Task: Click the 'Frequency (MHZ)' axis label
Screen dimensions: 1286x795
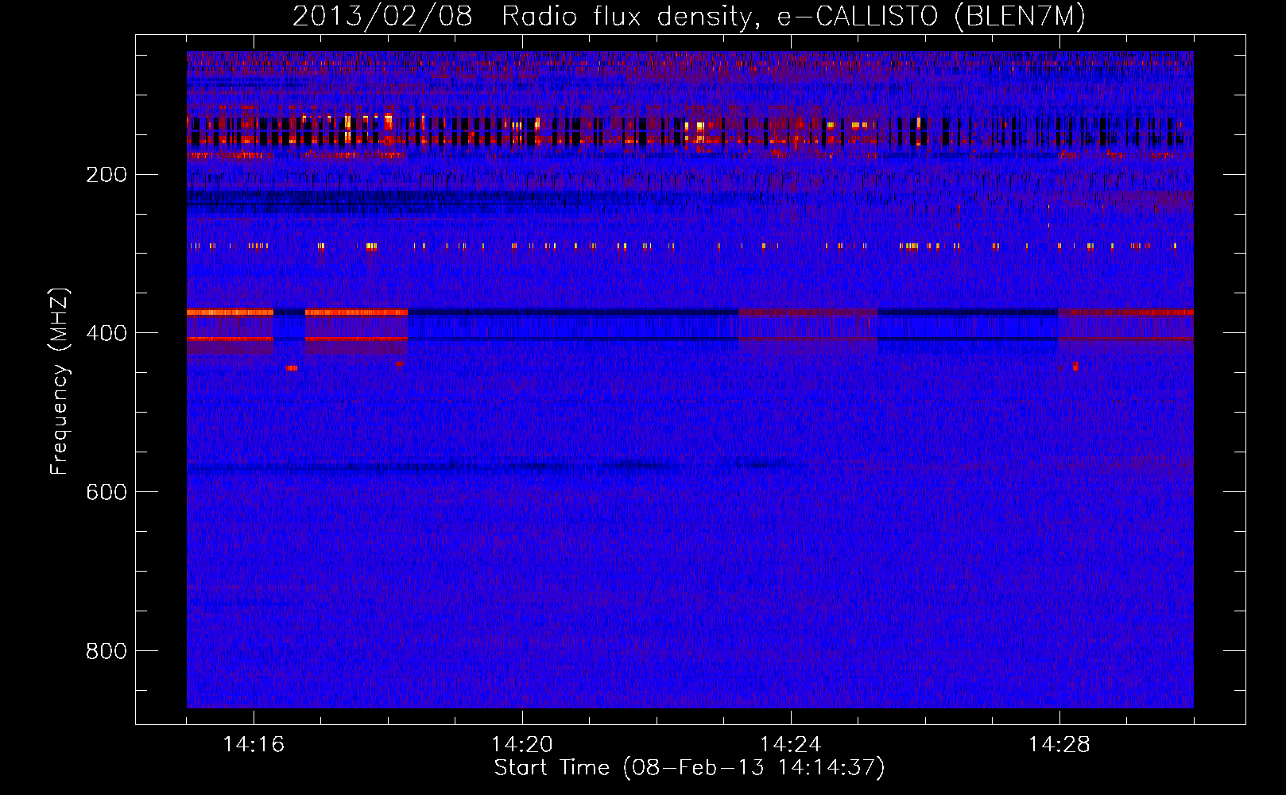Action: pos(60,381)
